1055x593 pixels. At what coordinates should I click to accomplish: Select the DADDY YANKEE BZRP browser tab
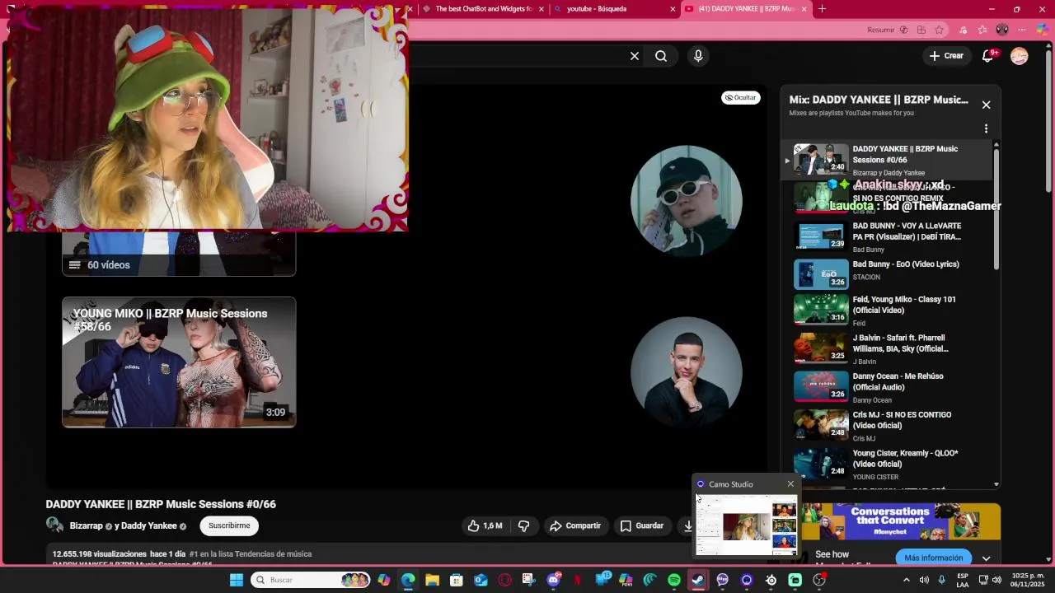pyautogui.click(x=744, y=9)
